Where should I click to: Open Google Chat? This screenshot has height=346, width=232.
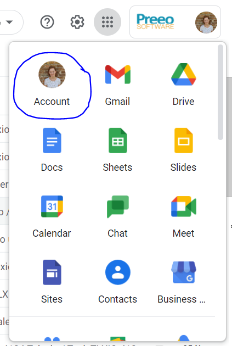[118, 216]
